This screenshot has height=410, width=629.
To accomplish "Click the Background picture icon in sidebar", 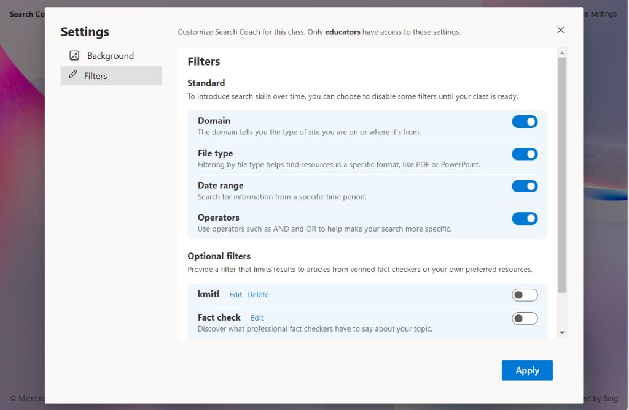I will point(74,55).
